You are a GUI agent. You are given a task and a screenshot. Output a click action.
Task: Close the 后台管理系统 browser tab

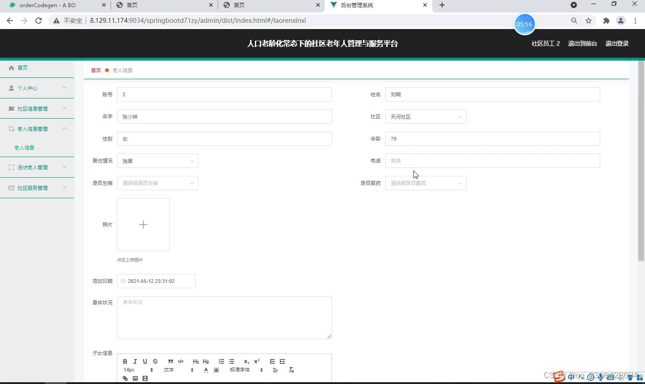[425, 5]
